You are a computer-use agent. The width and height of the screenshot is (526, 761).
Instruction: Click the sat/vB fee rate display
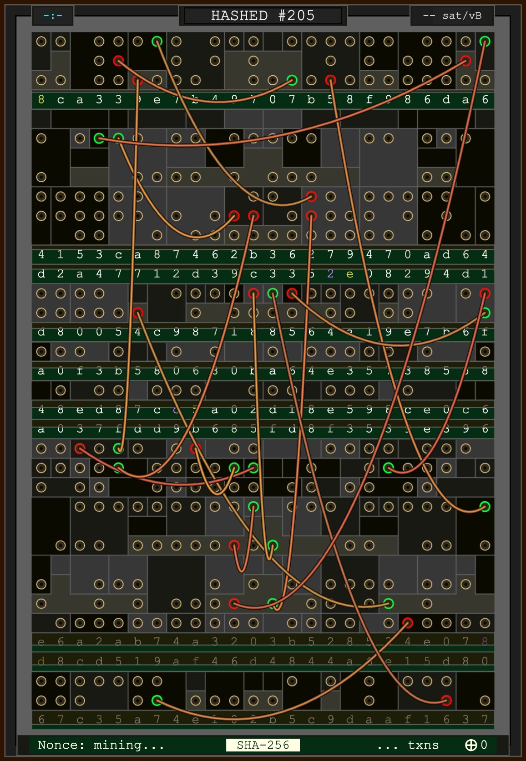coord(452,15)
